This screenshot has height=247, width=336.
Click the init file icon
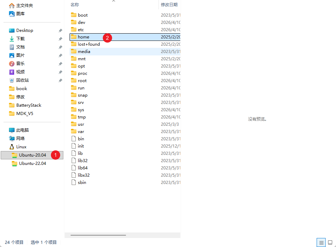[x=73, y=146]
